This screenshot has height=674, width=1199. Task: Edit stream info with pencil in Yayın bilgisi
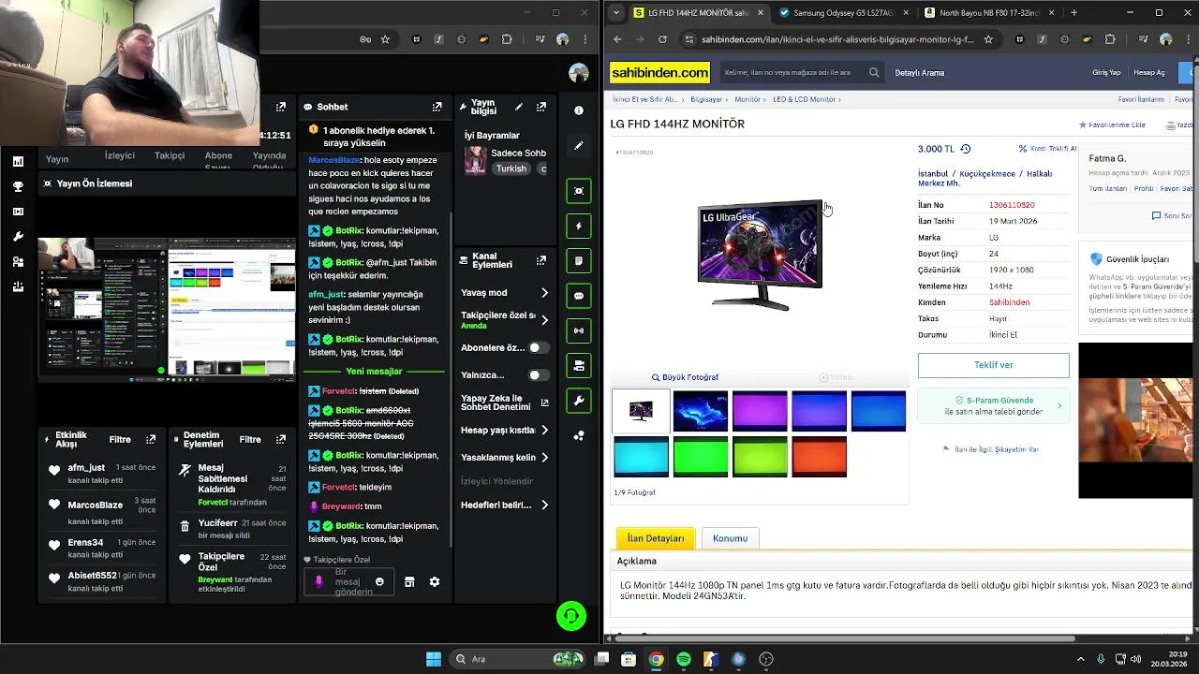click(x=519, y=107)
